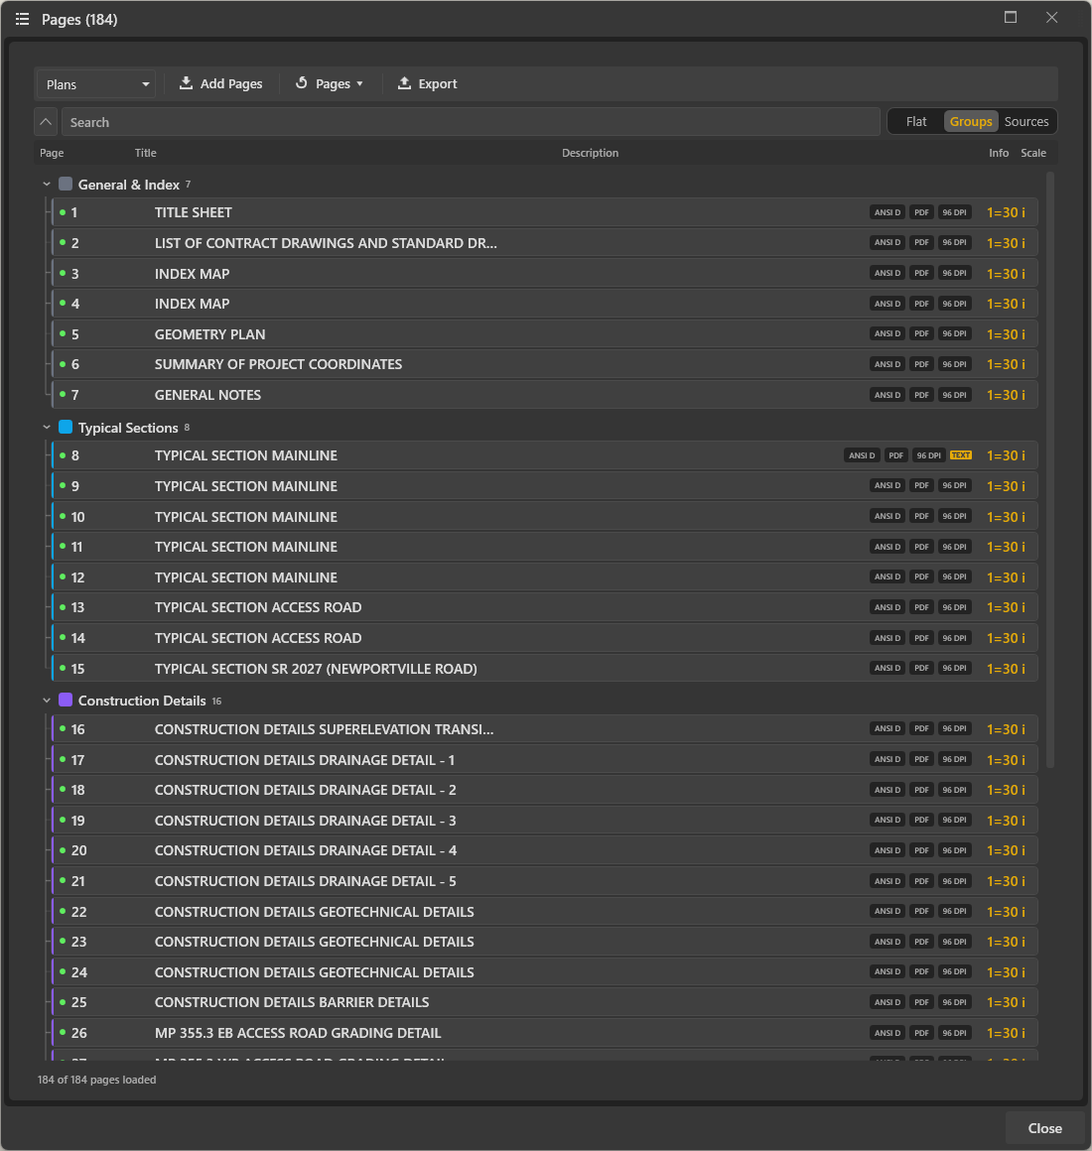Click the green status dot on page 3
This screenshot has height=1151, width=1092.
63,273
